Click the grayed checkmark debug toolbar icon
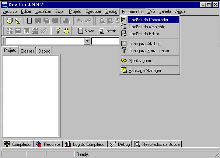Screen dimensions: 220x158 pyautogui.click(x=43, y=31)
